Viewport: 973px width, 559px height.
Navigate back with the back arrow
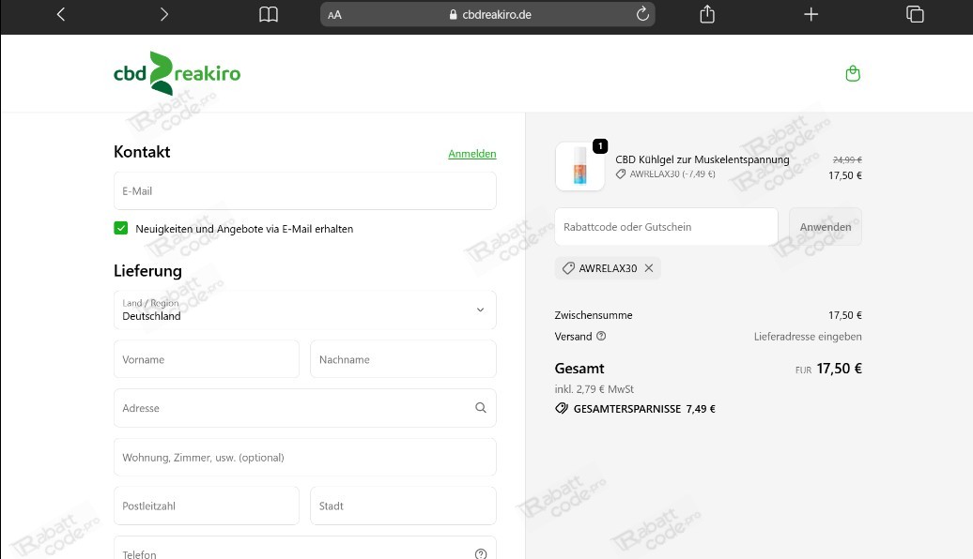point(60,14)
